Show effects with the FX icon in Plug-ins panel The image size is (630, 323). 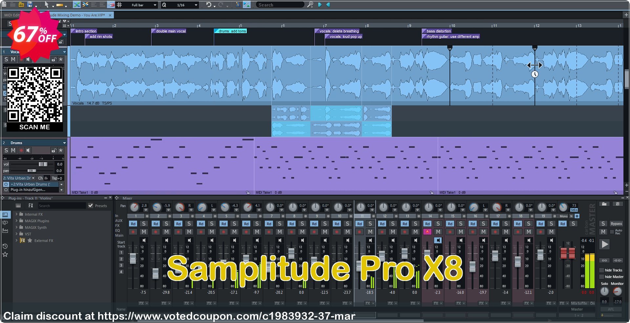pyautogui.click(x=31, y=205)
